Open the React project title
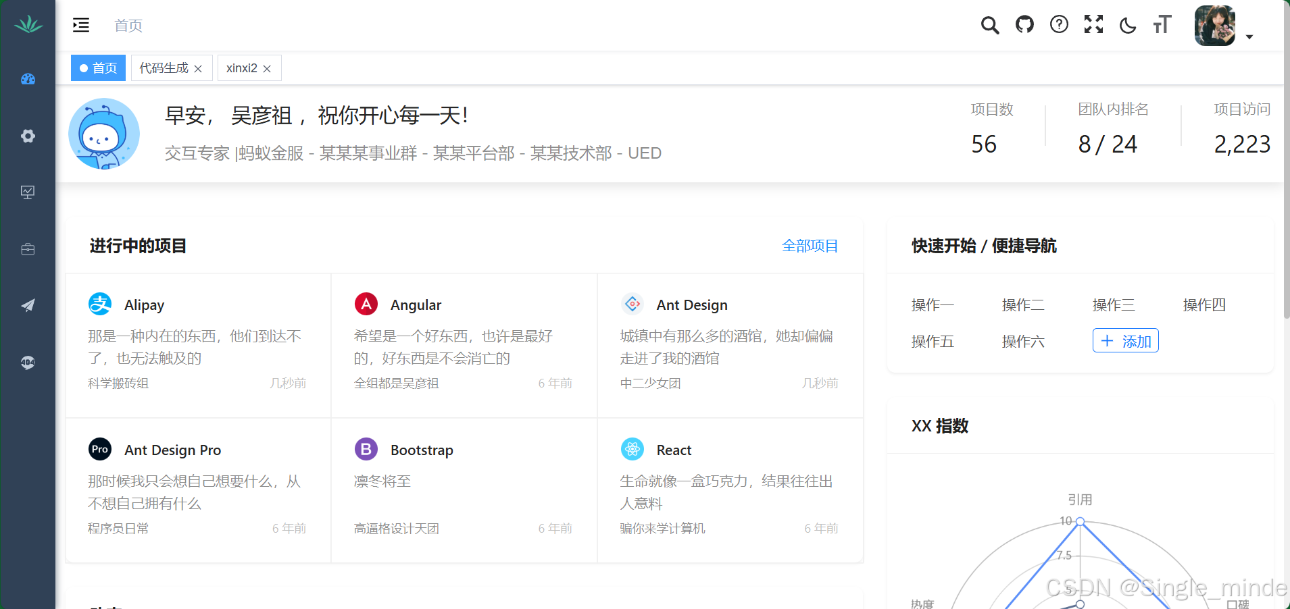Viewport: 1290px width, 609px height. click(x=674, y=450)
